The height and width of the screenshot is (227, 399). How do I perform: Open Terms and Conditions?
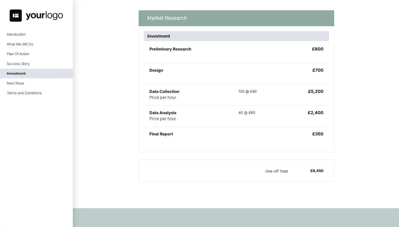pyautogui.click(x=24, y=93)
